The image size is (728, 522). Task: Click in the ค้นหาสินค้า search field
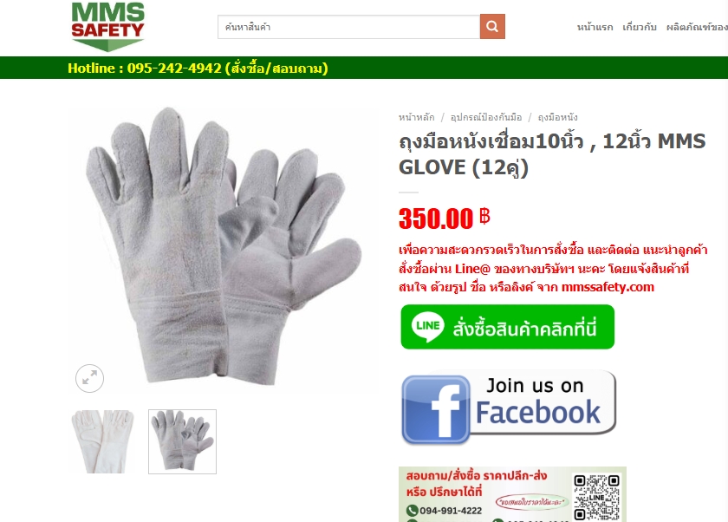[348, 27]
